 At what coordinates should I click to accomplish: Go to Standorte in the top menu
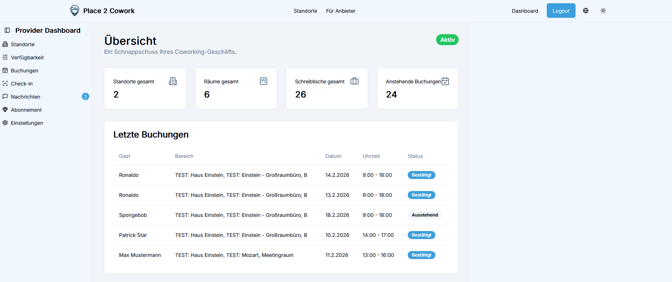[x=305, y=11]
